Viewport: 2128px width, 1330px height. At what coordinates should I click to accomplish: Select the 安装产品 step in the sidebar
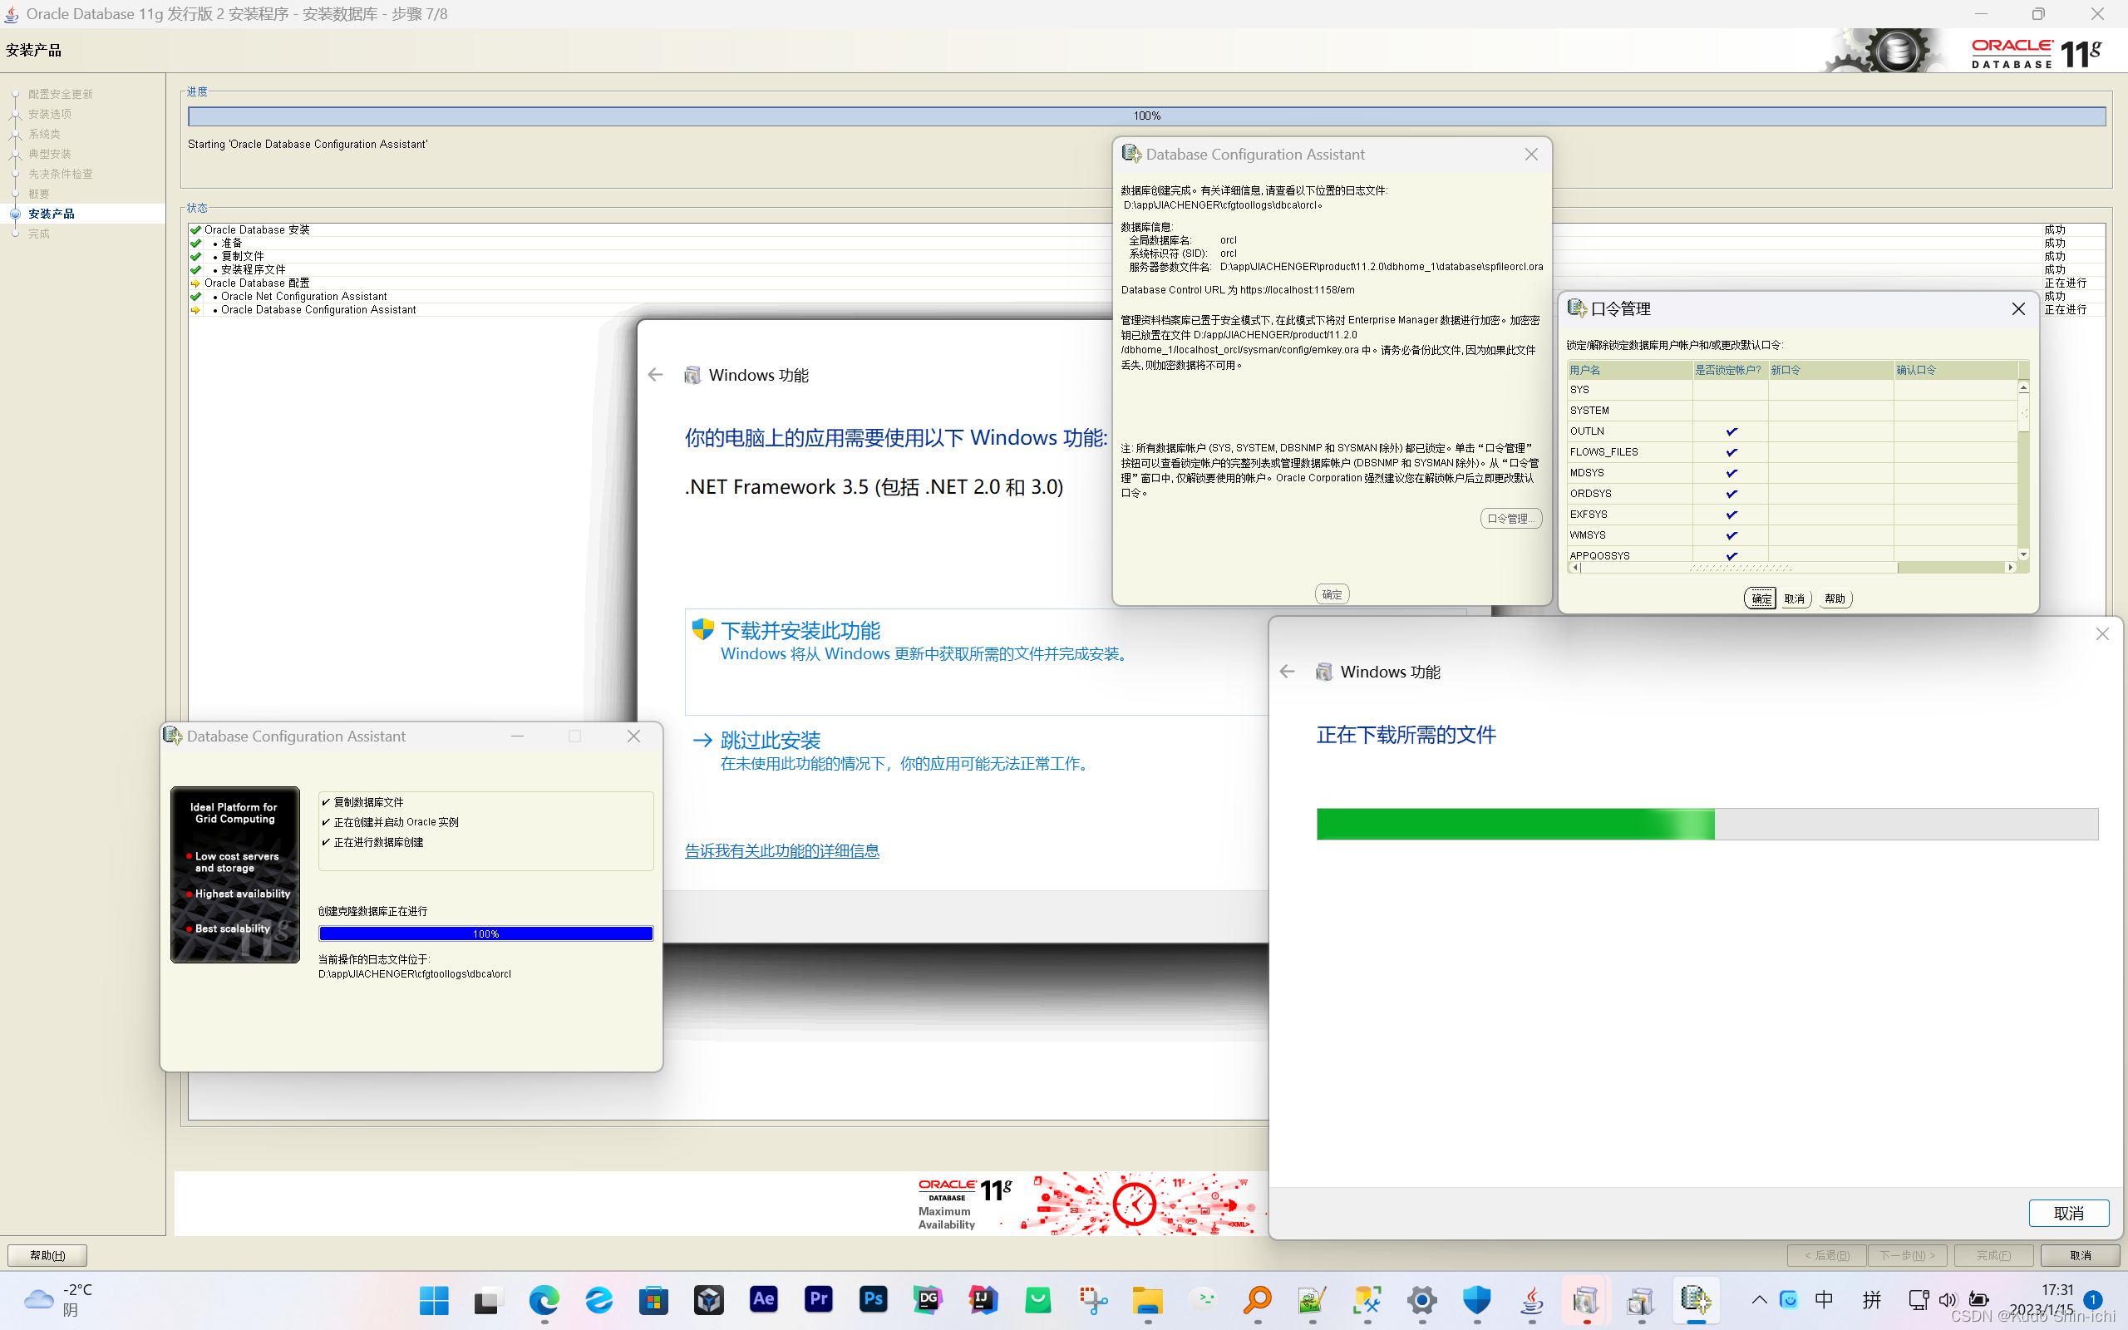click(x=51, y=214)
